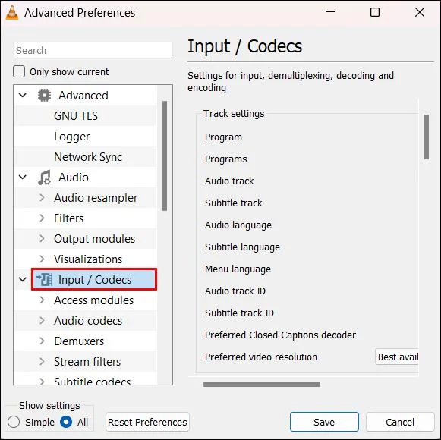The image size is (441, 440).
Task: Click the horizontal scrollbar under Track settings
Action: pos(262,385)
